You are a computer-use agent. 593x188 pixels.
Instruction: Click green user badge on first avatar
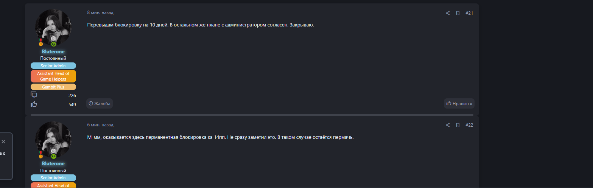(x=53, y=44)
